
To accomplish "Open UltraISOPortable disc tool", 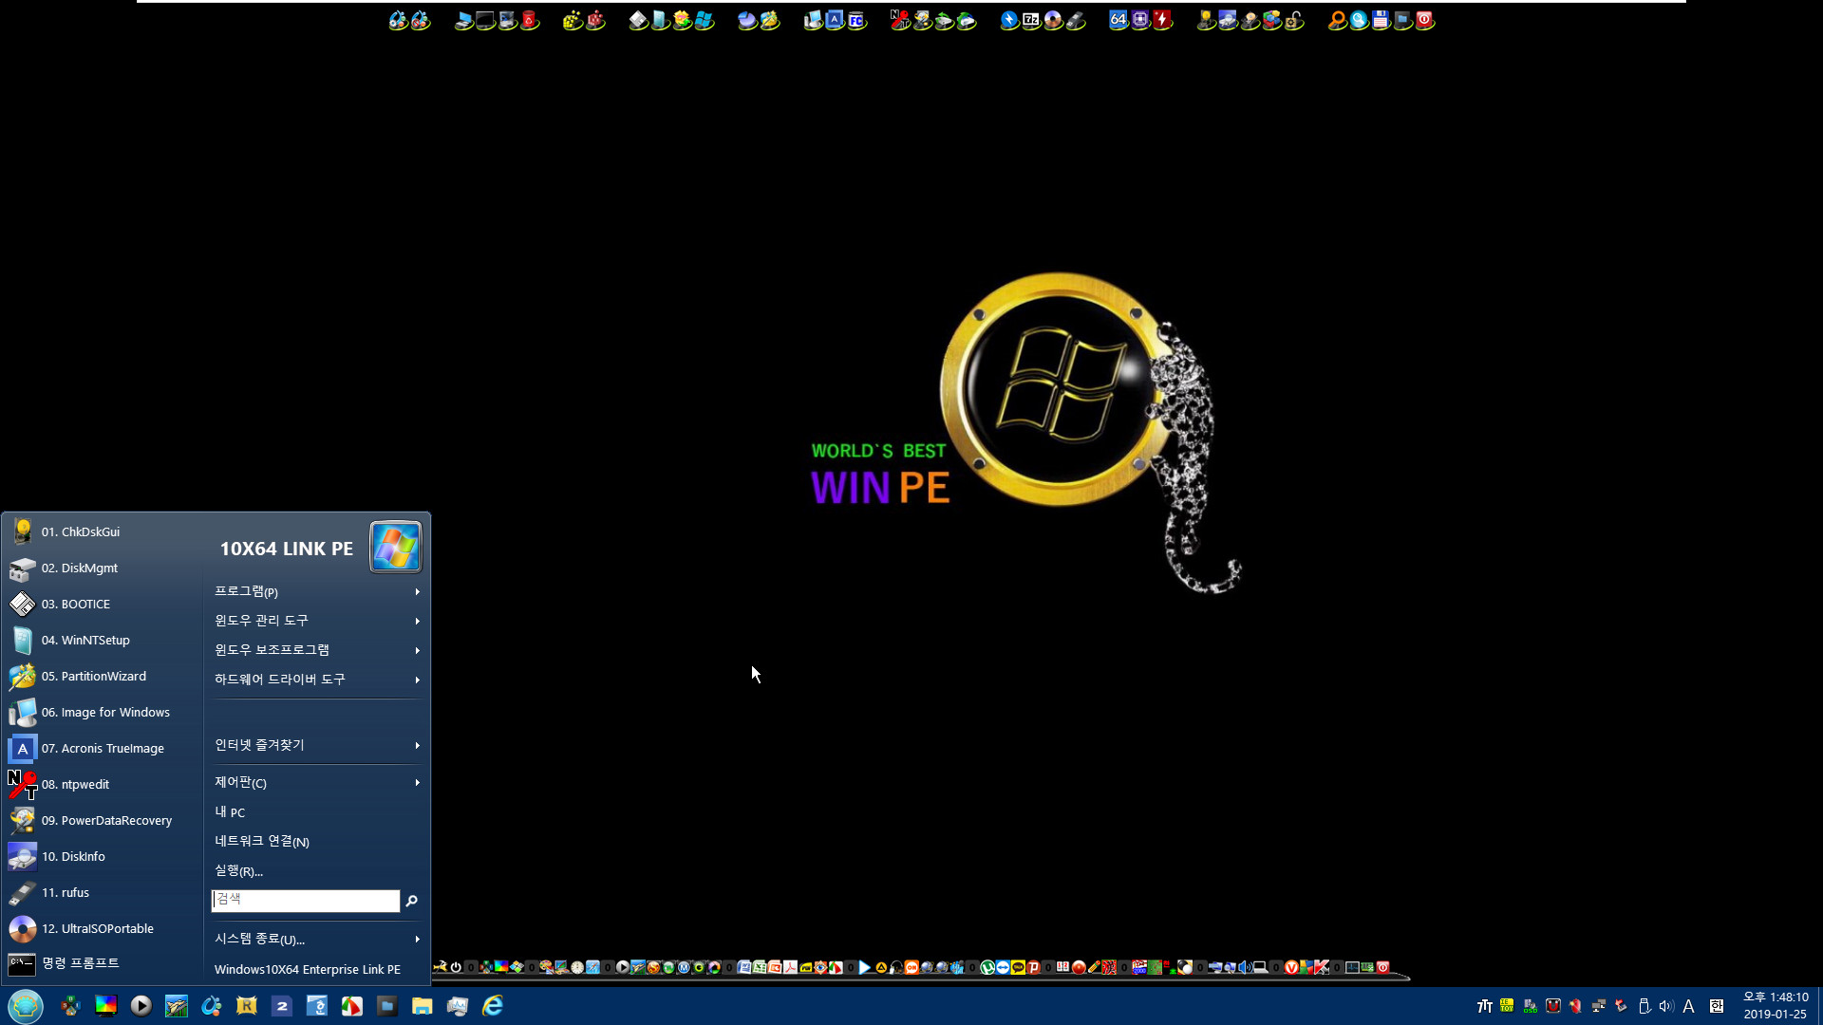I will point(98,927).
